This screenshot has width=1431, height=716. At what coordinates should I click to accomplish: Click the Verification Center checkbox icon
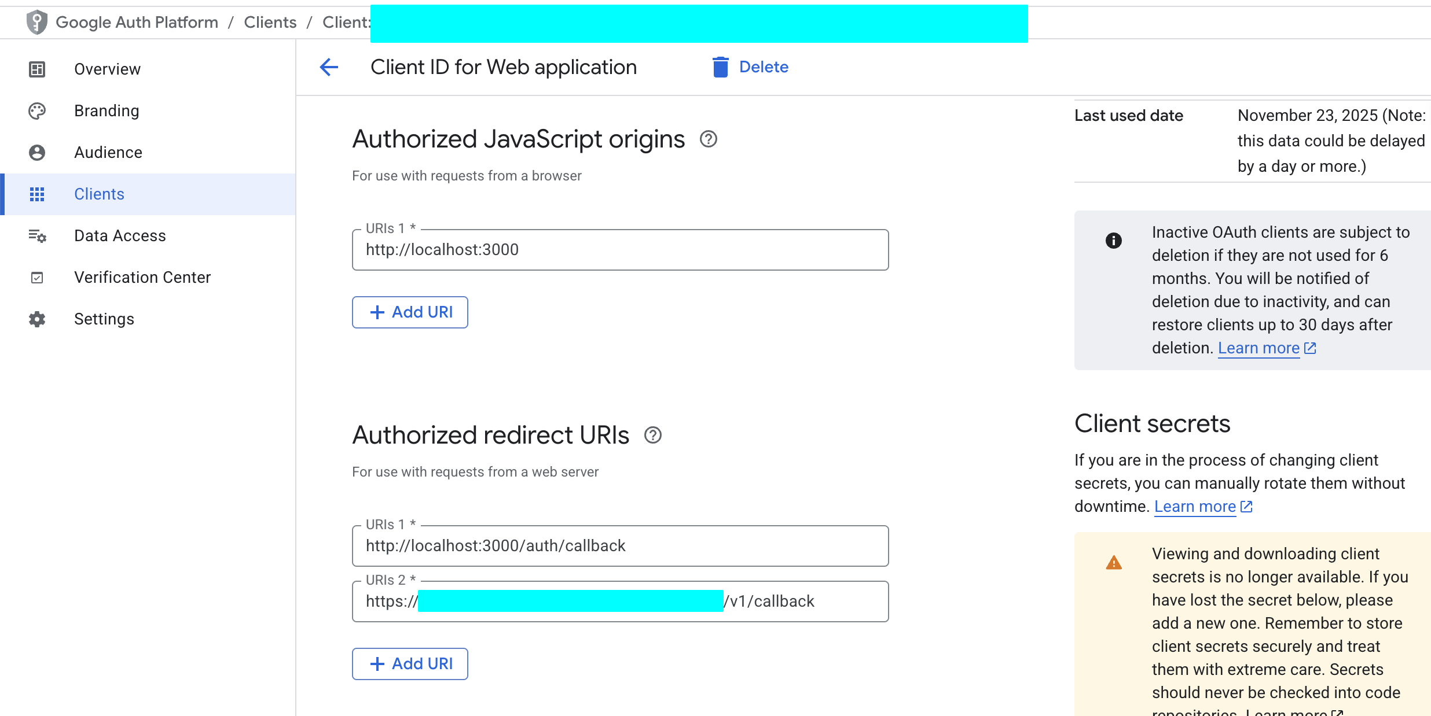point(37,278)
